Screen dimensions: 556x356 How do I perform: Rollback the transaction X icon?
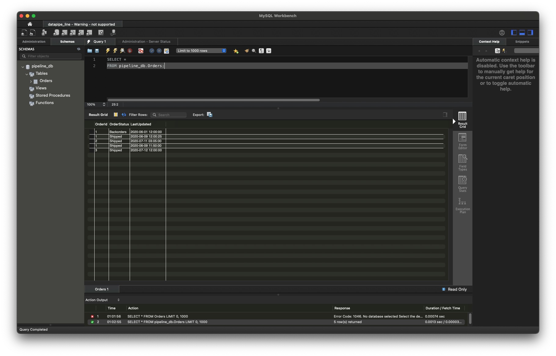point(159,51)
